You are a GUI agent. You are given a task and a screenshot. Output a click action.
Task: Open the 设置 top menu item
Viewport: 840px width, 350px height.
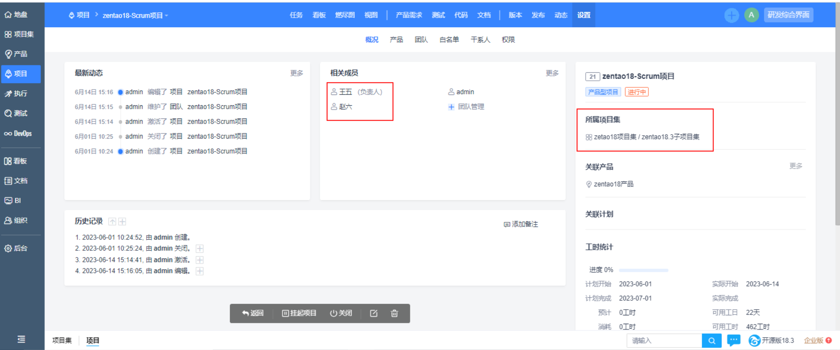(584, 15)
